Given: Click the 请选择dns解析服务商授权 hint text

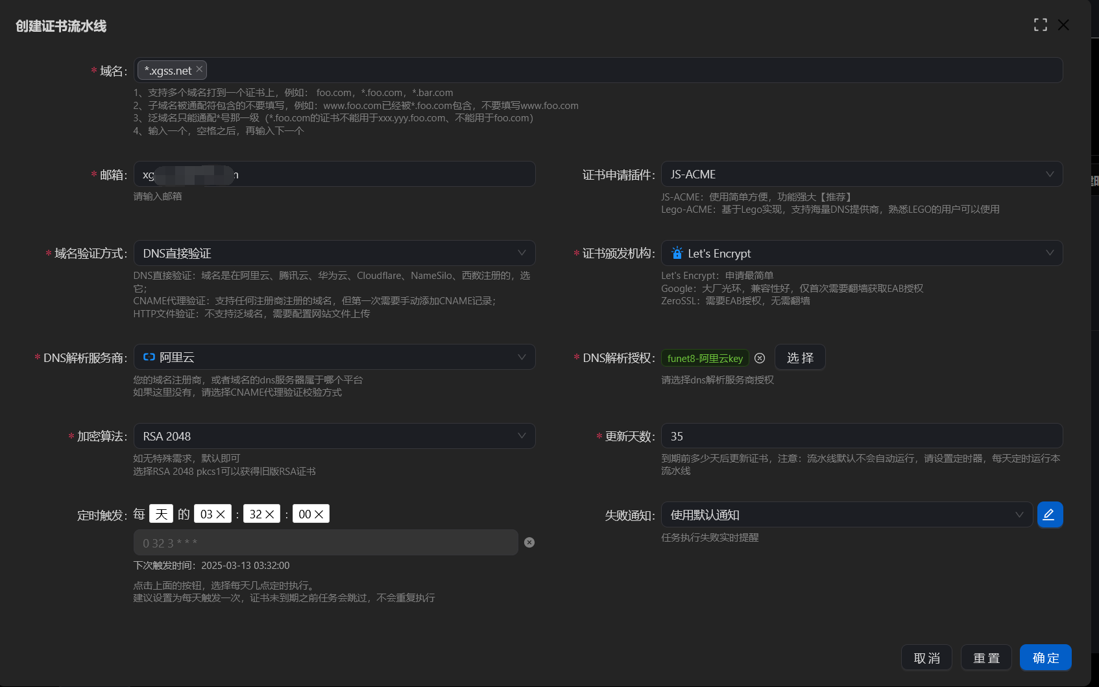Looking at the screenshot, I should [718, 380].
